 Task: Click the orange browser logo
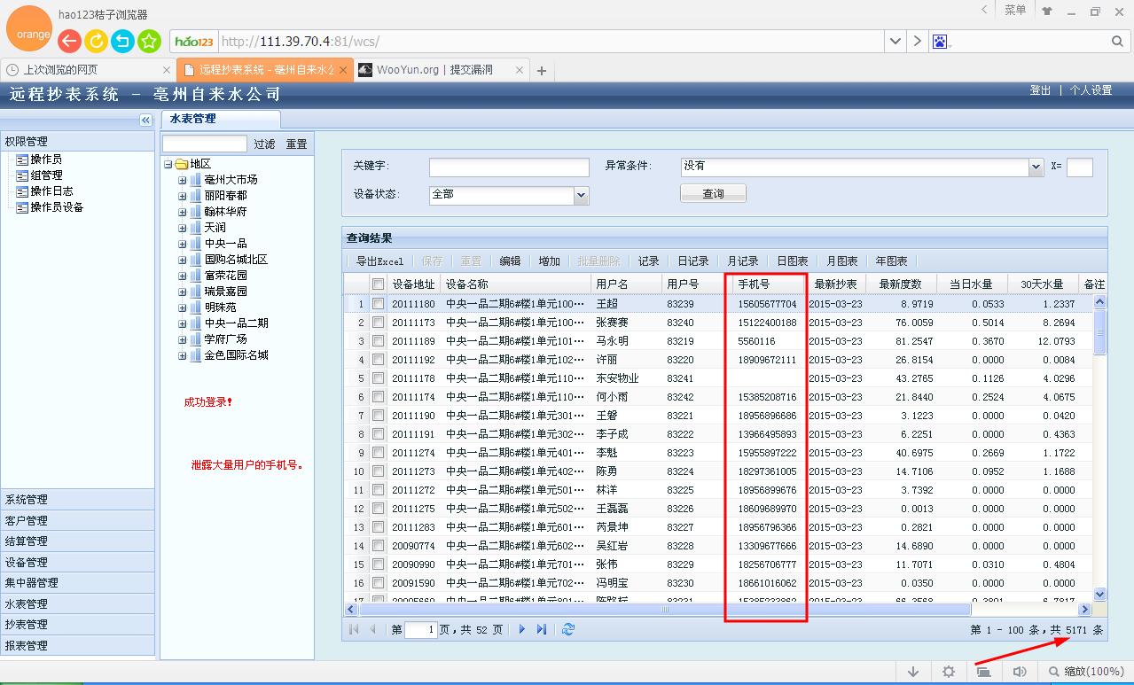tap(28, 28)
